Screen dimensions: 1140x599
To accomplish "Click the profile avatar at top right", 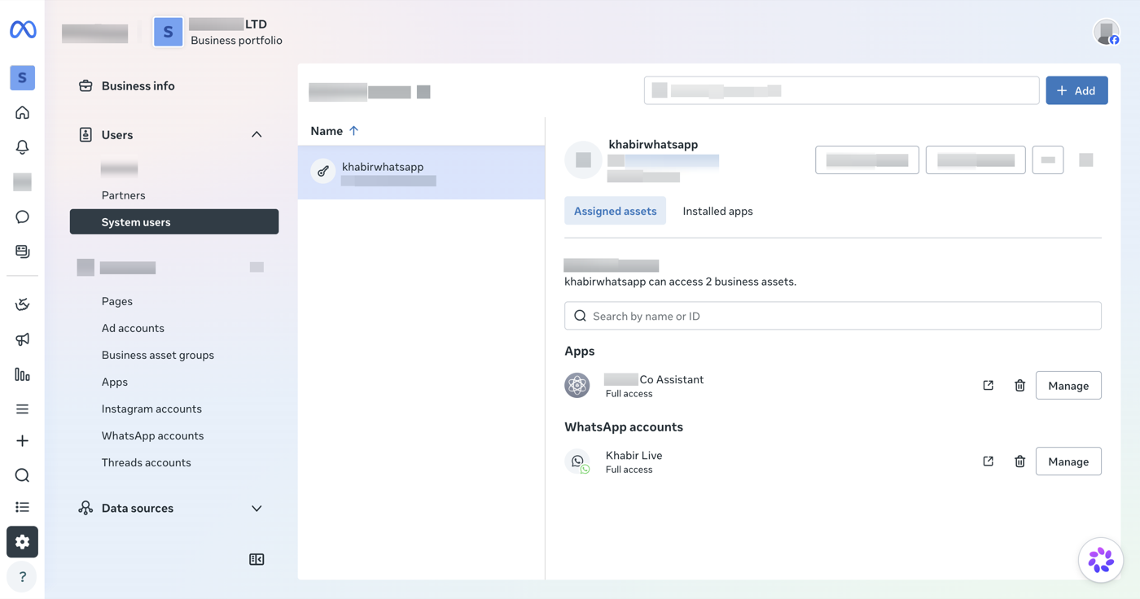I will (1107, 32).
